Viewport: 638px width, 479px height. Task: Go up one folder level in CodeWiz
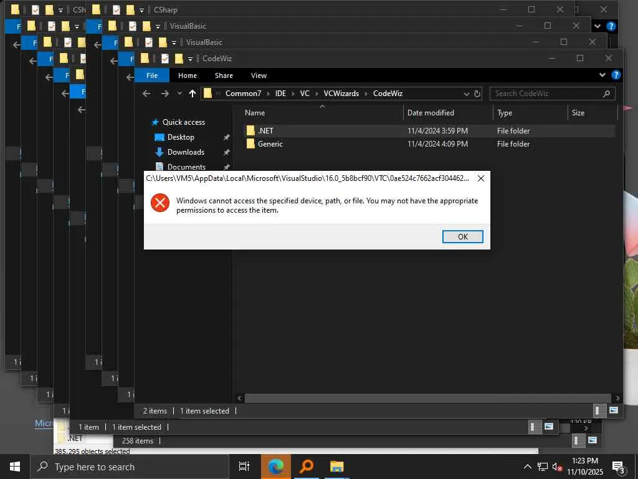pyautogui.click(x=193, y=94)
